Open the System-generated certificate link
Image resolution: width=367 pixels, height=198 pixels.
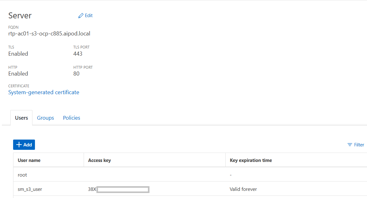[x=43, y=92]
